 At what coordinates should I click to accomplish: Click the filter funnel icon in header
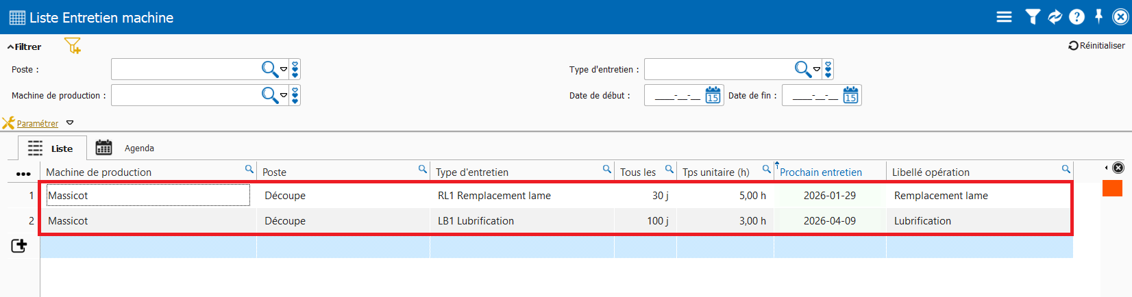[1033, 17]
